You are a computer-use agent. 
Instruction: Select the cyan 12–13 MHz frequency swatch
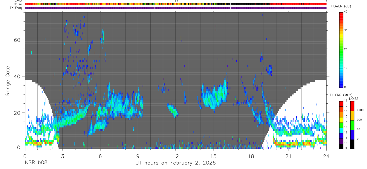tap(341, 131)
